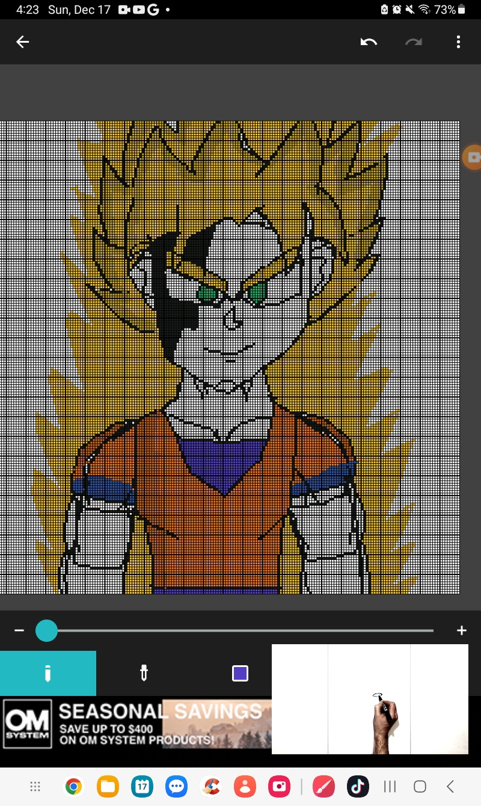Image resolution: width=481 pixels, height=806 pixels.
Task: Open the orange Contacts app
Action: pyautogui.click(x=245, y=786)
